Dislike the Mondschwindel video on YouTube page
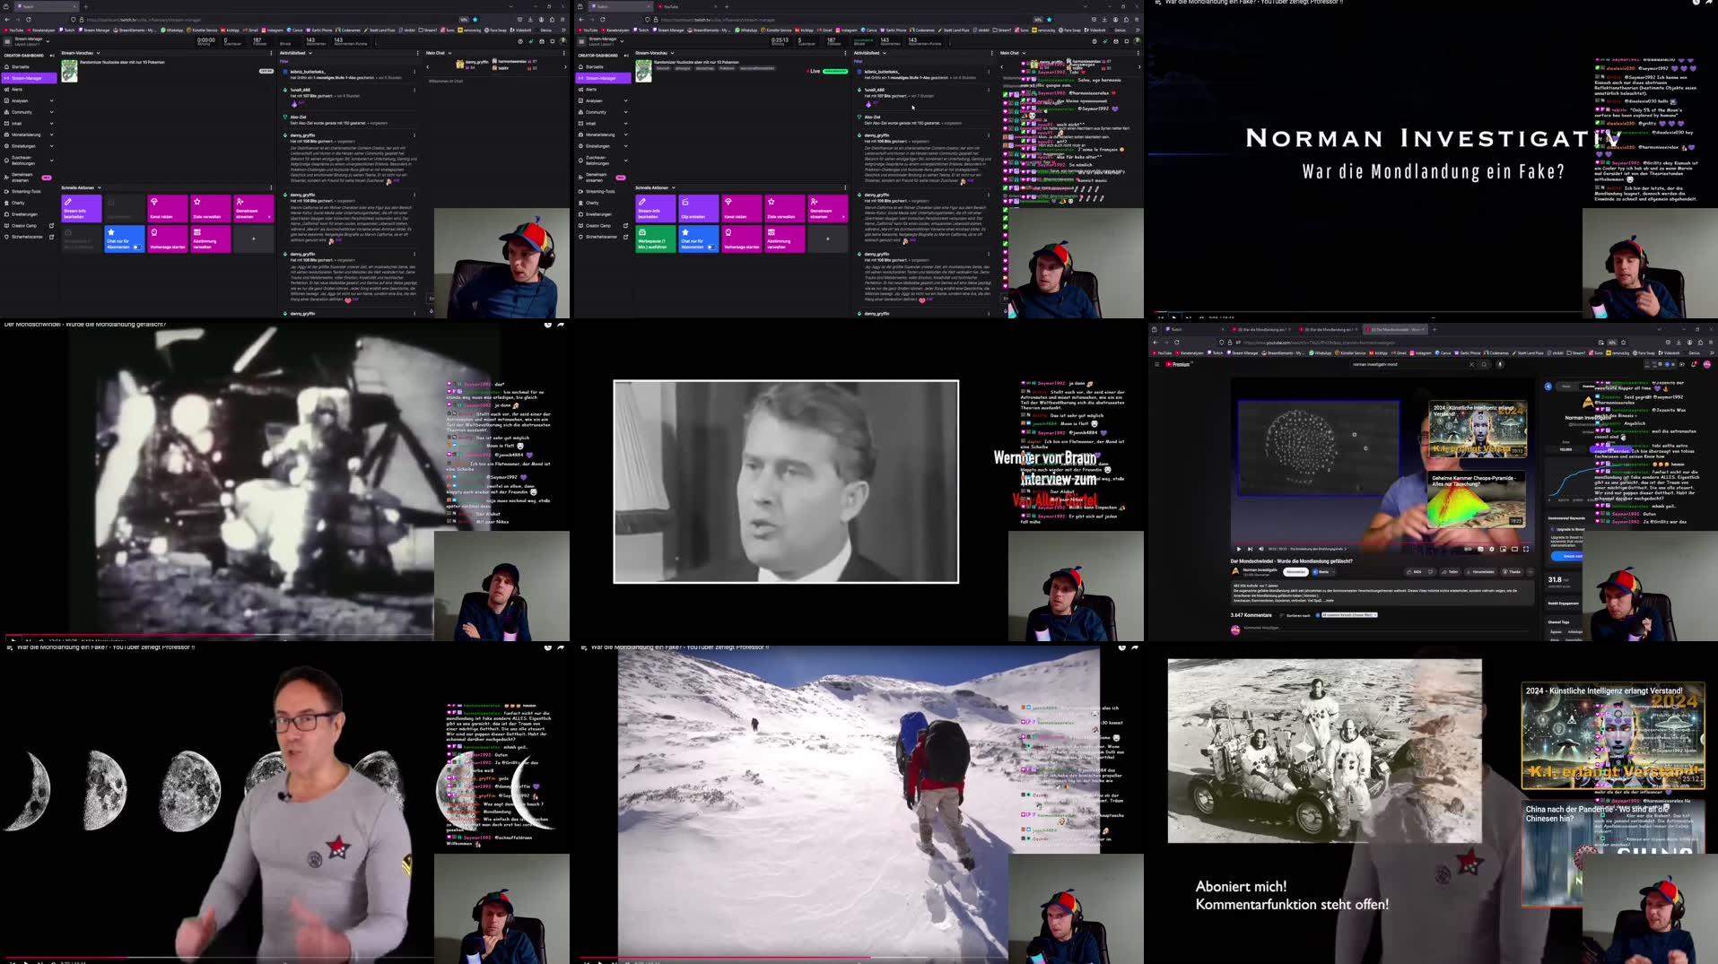This screenshot has height=964, width=1718. [x=1432, y=571]
